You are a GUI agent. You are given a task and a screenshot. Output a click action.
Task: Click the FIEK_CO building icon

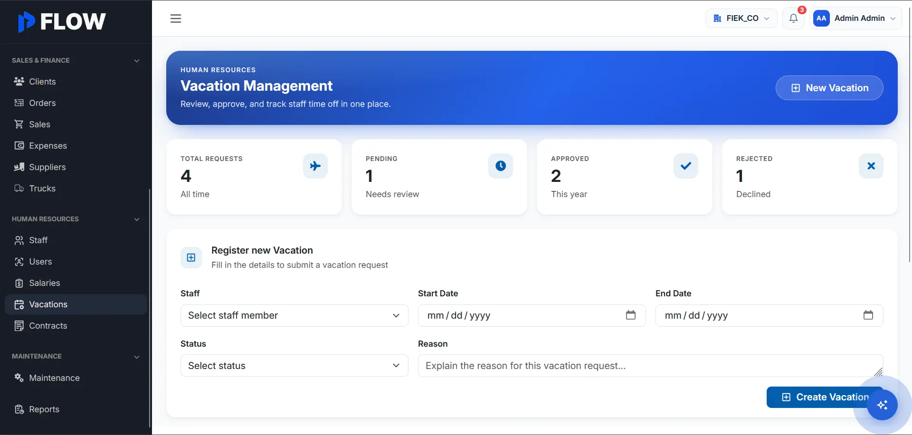click(x=717, y=19)
